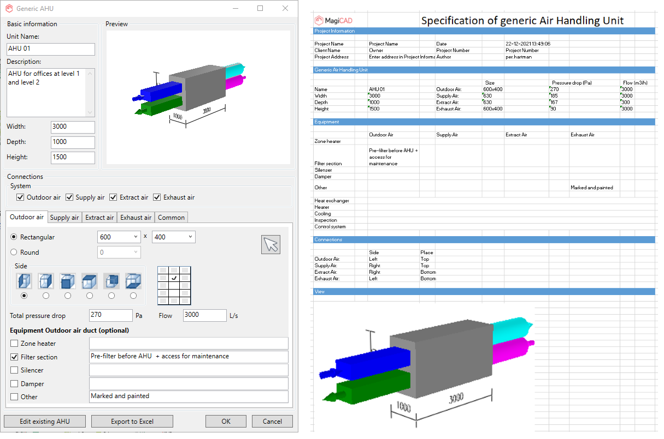Choose the sixth side radio button
The image size is (664, 439).
click(133, 296)
